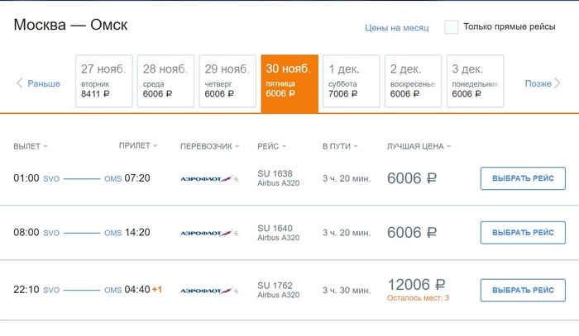The image size is (579, 336).
Task: Click Выбрать рейс for the 22:10 flight
Action: click(x=523, y=290)
